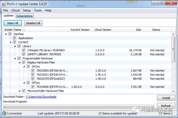The image size is (178, 118).
Task: Uncheck the 70104830 DP570 item checkbox
Action: 33,87
